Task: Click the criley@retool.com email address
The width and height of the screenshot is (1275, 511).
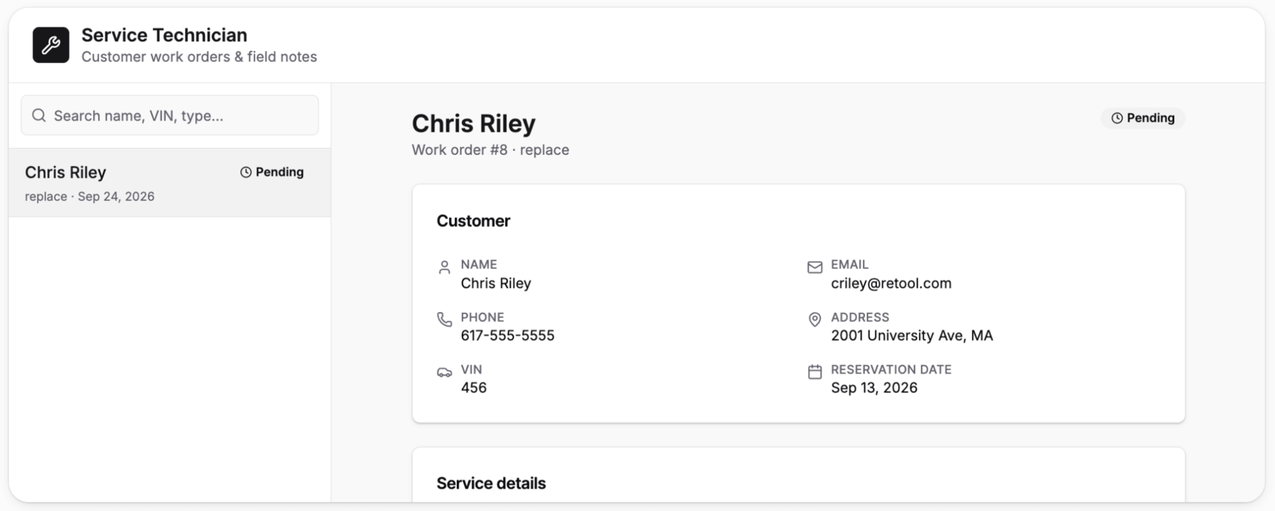Action: click(891, 283)
